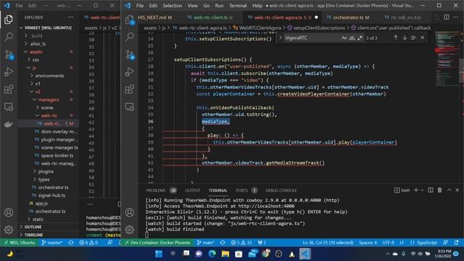
Task: Show the DEBUG CONSOLE panel
Action: pos(281,190)
